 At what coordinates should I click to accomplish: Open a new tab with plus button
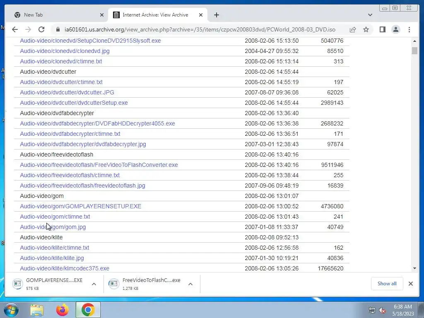pyautogui.click(x=217, y=15)
